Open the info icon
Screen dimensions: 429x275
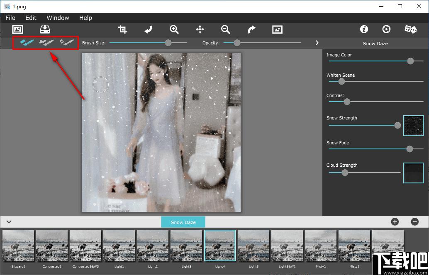point(364,29)
